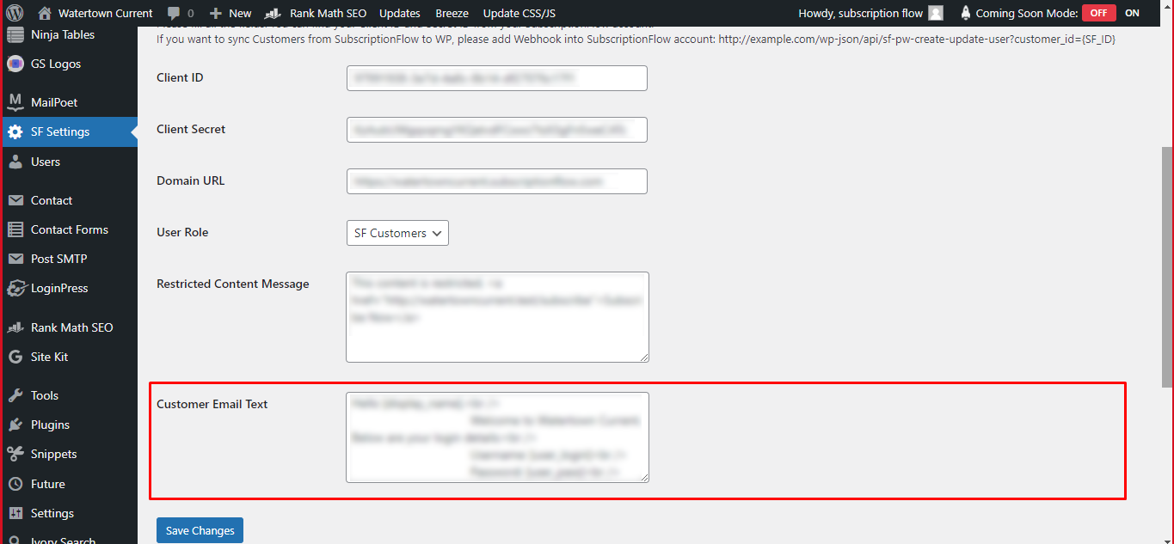1174x544 pixels.
Task: Click the user avatar next to Howdy
Action: pyautogui.click(x=936, y=13)
